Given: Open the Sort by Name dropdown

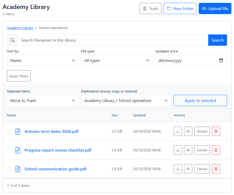Looking at the screenshot, I should (x=43, y=60).
